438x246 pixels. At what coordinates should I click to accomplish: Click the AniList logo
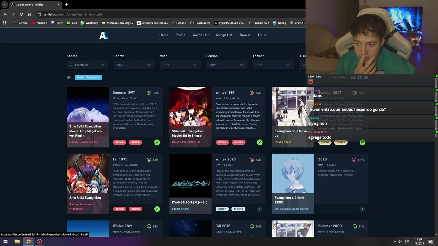pos(104,35)
